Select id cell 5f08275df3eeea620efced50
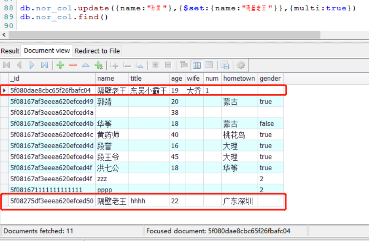 52,201
